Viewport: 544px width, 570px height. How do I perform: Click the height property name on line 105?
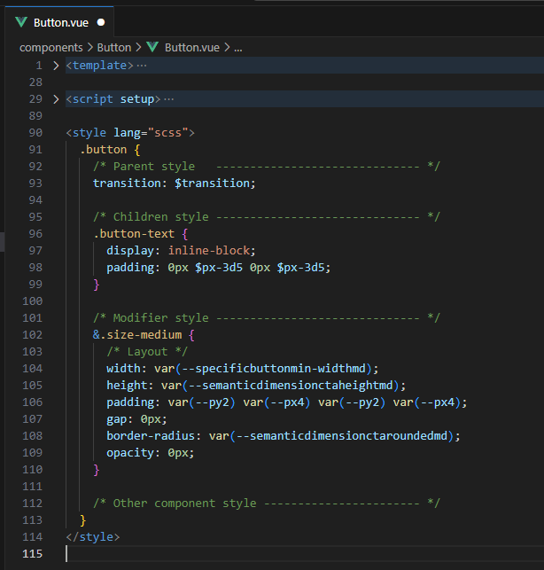tap(127, 386)
